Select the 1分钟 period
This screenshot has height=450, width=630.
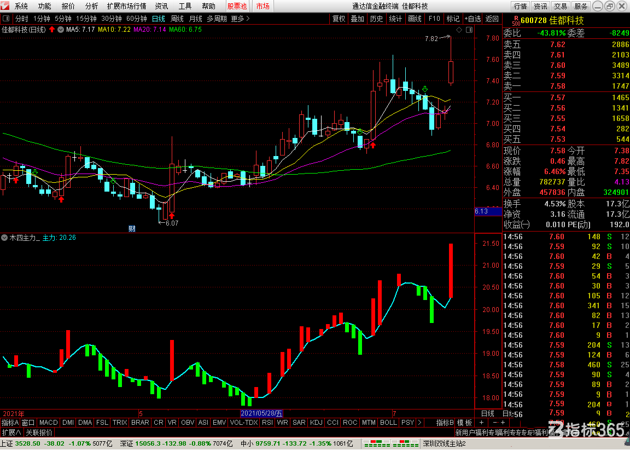(42, 19)
